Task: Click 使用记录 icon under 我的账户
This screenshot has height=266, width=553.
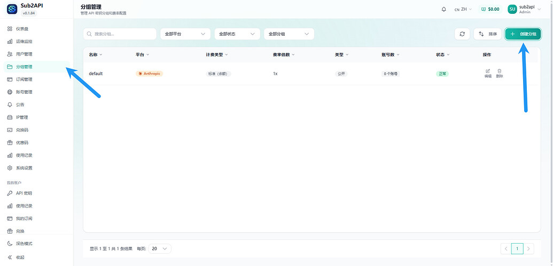Action: [10, 206]
